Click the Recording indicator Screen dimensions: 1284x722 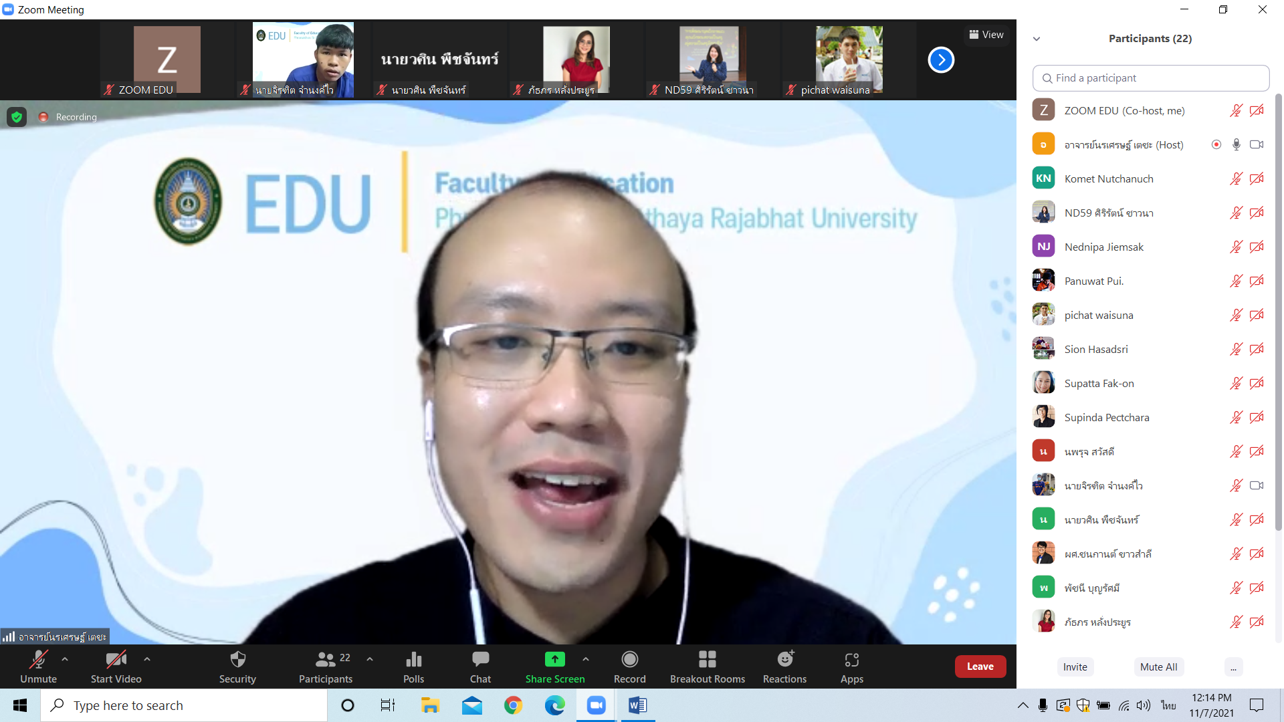[x=68, y=117]
